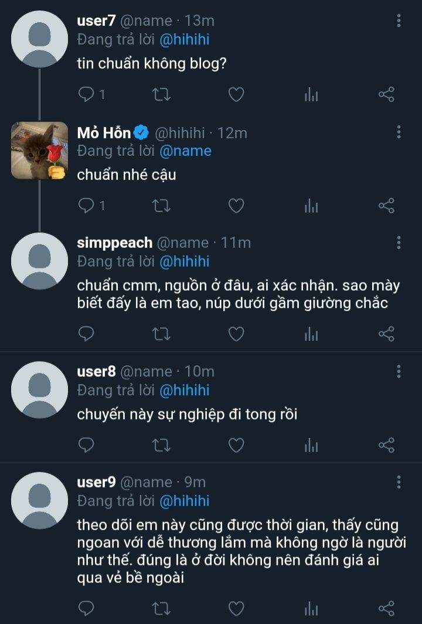The height and width of the screenshot is (624, 422).
Task: Open more options for simppeach's tweet
Action: click(x=399, y=243)
